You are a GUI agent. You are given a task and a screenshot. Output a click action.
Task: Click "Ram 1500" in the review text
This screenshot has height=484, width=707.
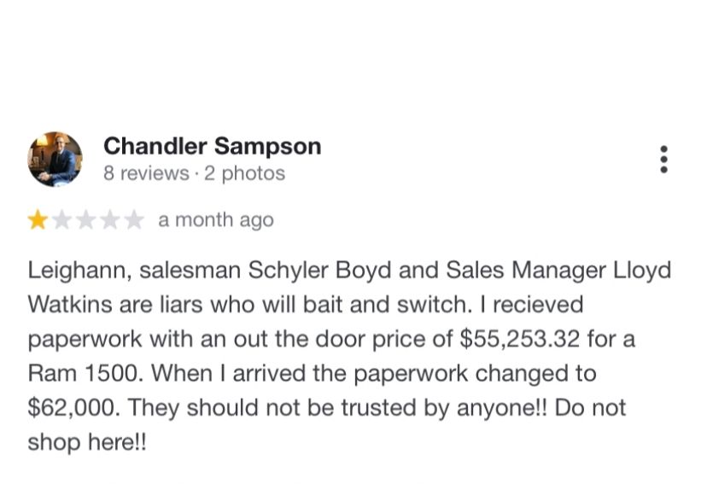coord(74,373)
